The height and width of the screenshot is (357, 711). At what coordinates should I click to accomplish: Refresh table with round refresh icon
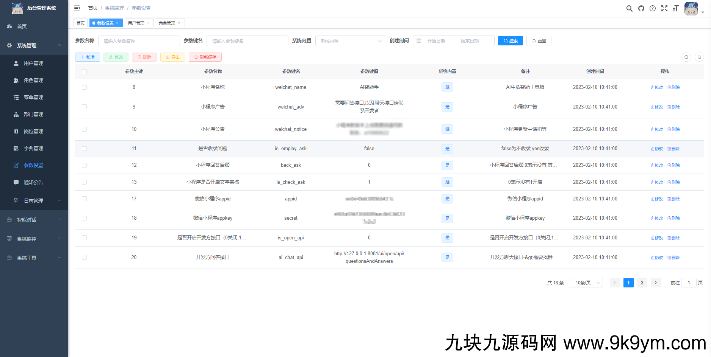[699, 57]
